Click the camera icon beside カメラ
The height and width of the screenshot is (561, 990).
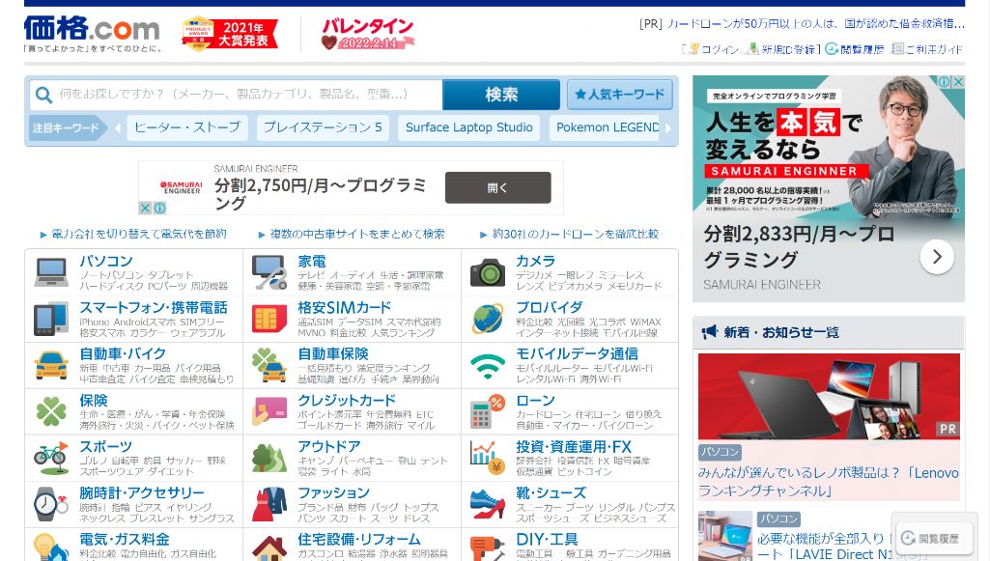[x=488, y=272]
